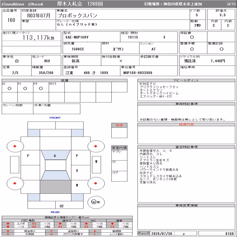Click fuel type ガソリン
Screen dimensions: 237x237
(x=118, y=49)
